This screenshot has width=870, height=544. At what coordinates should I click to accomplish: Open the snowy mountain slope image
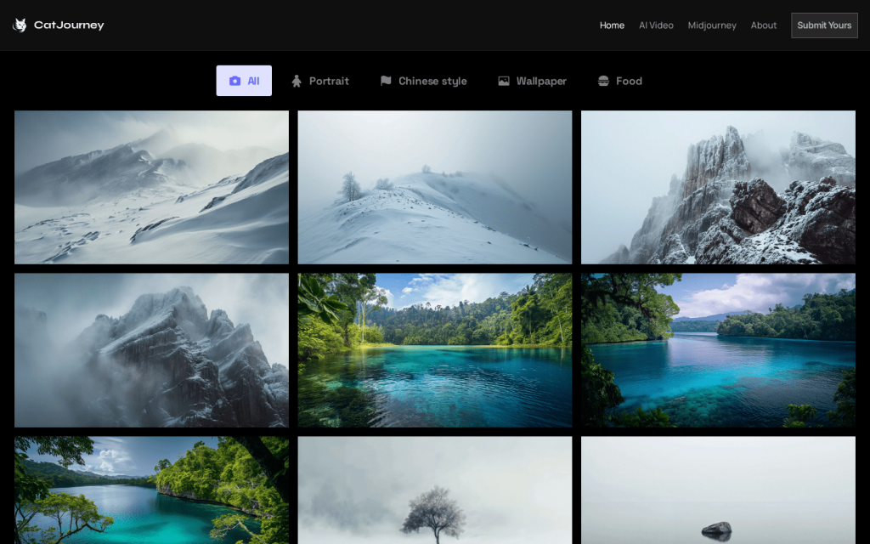pos(151,187)
